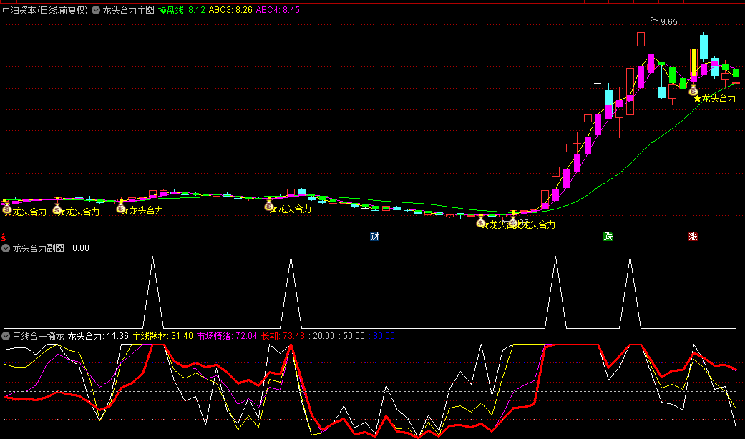Image resolution: width=745 pixels, height=439 pixels.
Task: Click the blue 财 event marker
Action: 374,237
